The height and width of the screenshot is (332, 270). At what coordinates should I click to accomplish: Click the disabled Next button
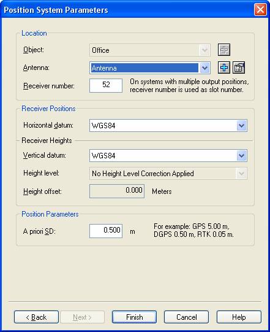click(82, 317)
